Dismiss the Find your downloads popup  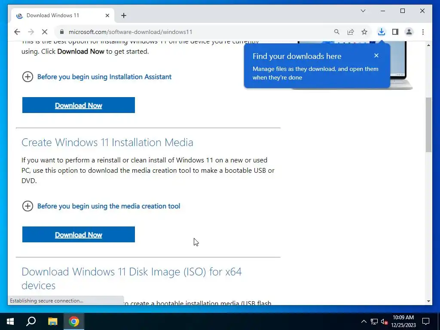coord(376,55)
